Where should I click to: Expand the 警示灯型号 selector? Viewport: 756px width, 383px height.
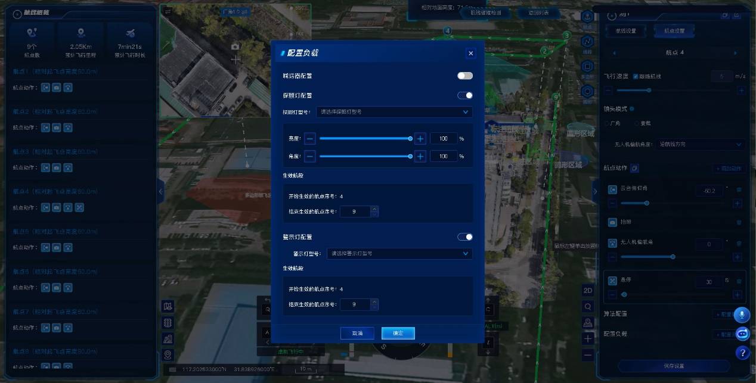(399, 254)
